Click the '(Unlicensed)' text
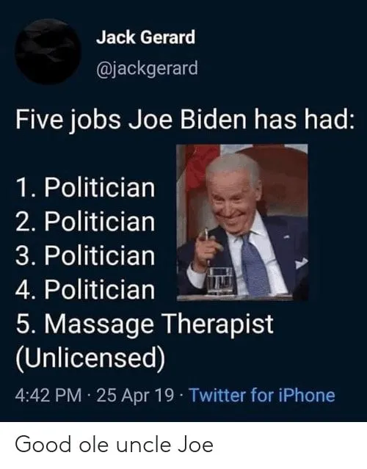Viewport: 367px width, 469px height. 90,357
